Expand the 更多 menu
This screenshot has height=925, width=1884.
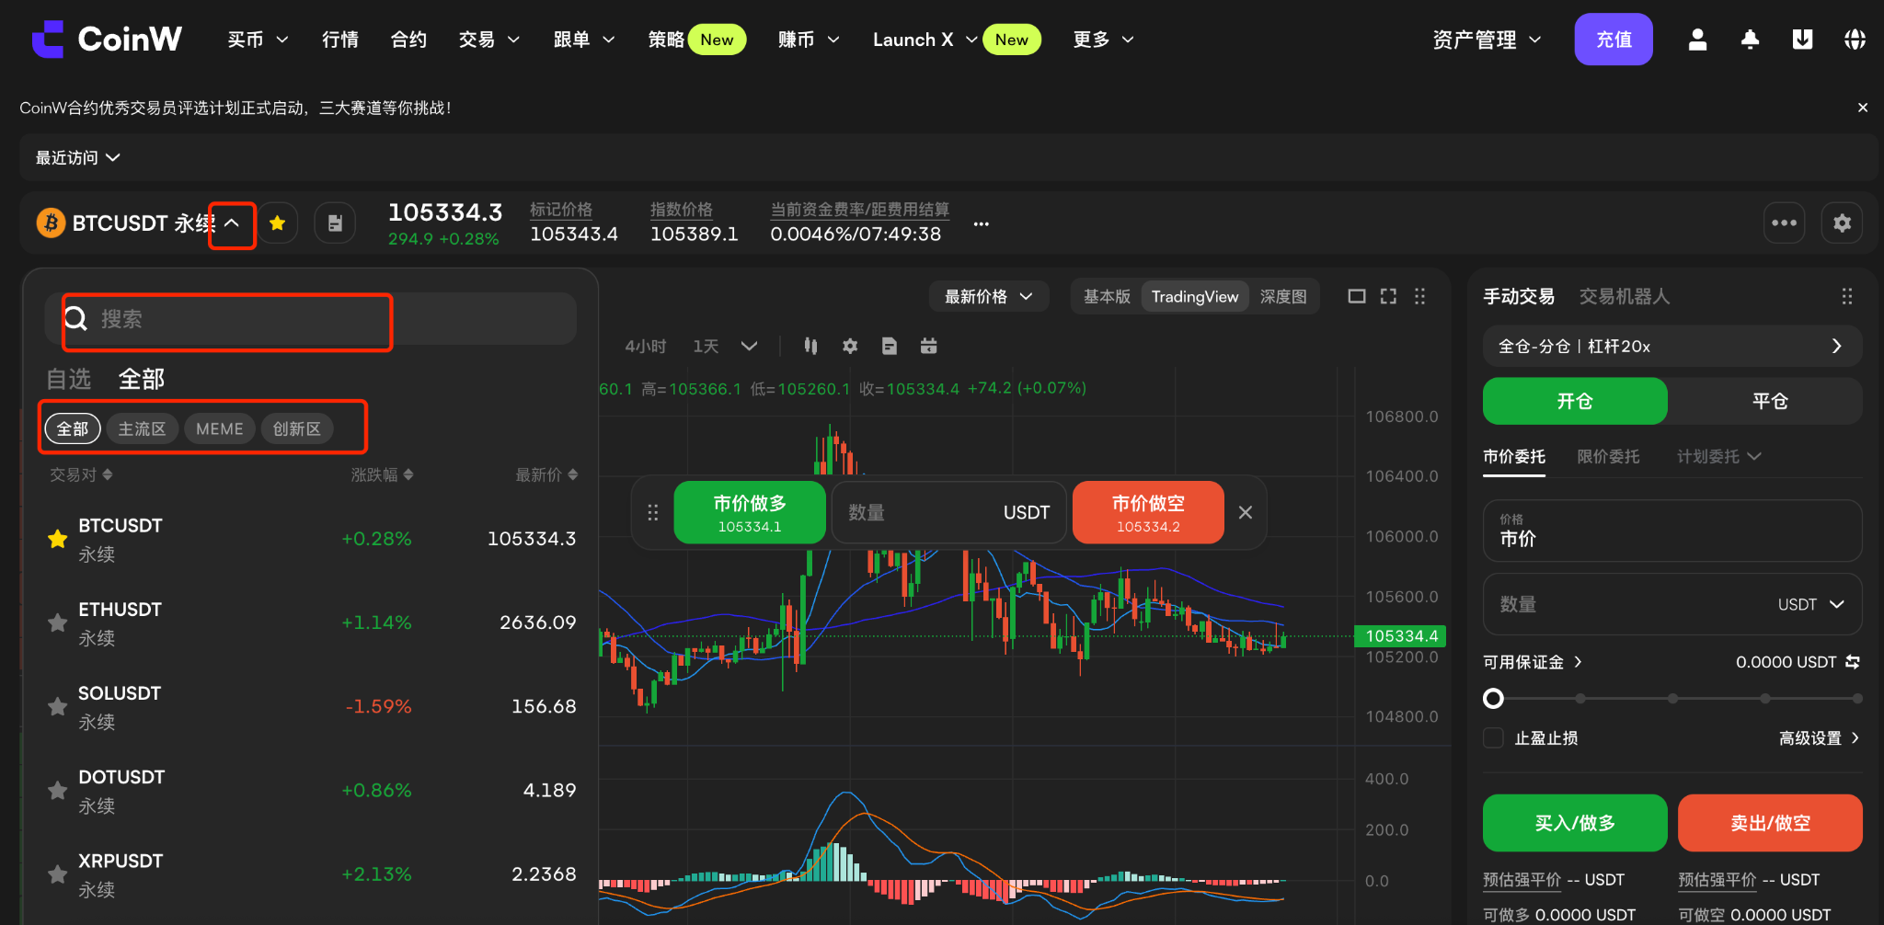(1104, 40)
